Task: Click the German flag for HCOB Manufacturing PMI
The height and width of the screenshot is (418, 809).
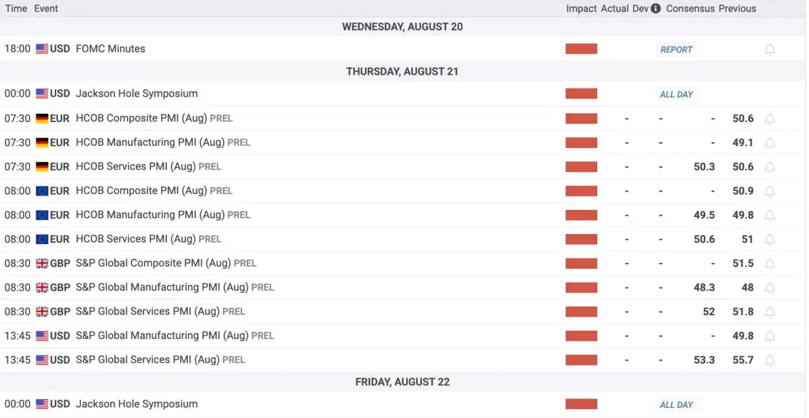Action: 42,142
